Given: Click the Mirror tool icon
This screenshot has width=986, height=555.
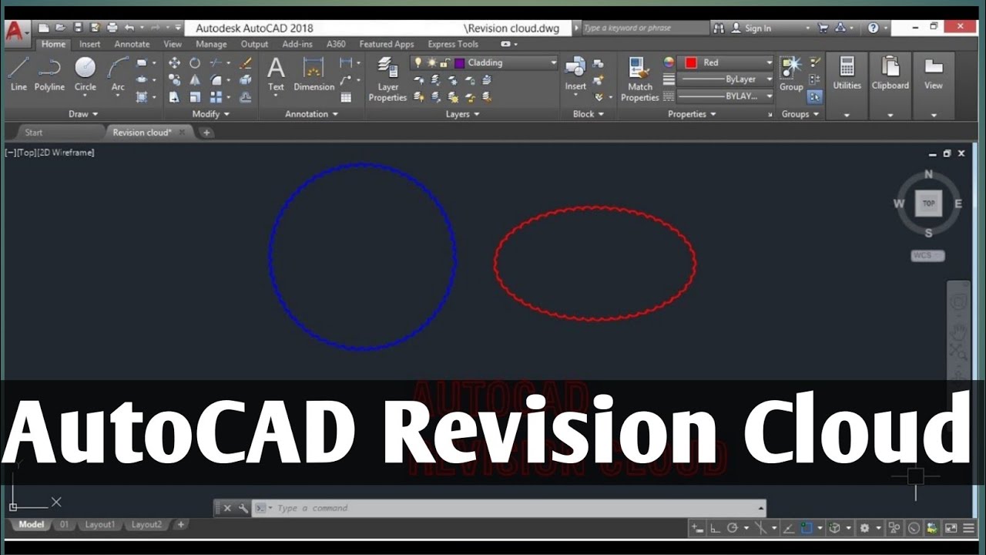Looking at the screenshot, I should pyautogui.click(x=195, y=80).
